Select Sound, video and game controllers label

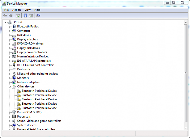[x=39, y=121]
